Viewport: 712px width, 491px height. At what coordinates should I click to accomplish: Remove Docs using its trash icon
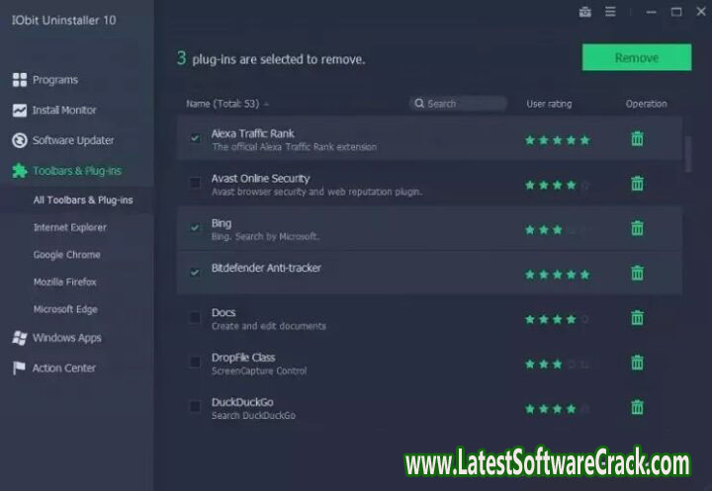click(x=637, y=318)
